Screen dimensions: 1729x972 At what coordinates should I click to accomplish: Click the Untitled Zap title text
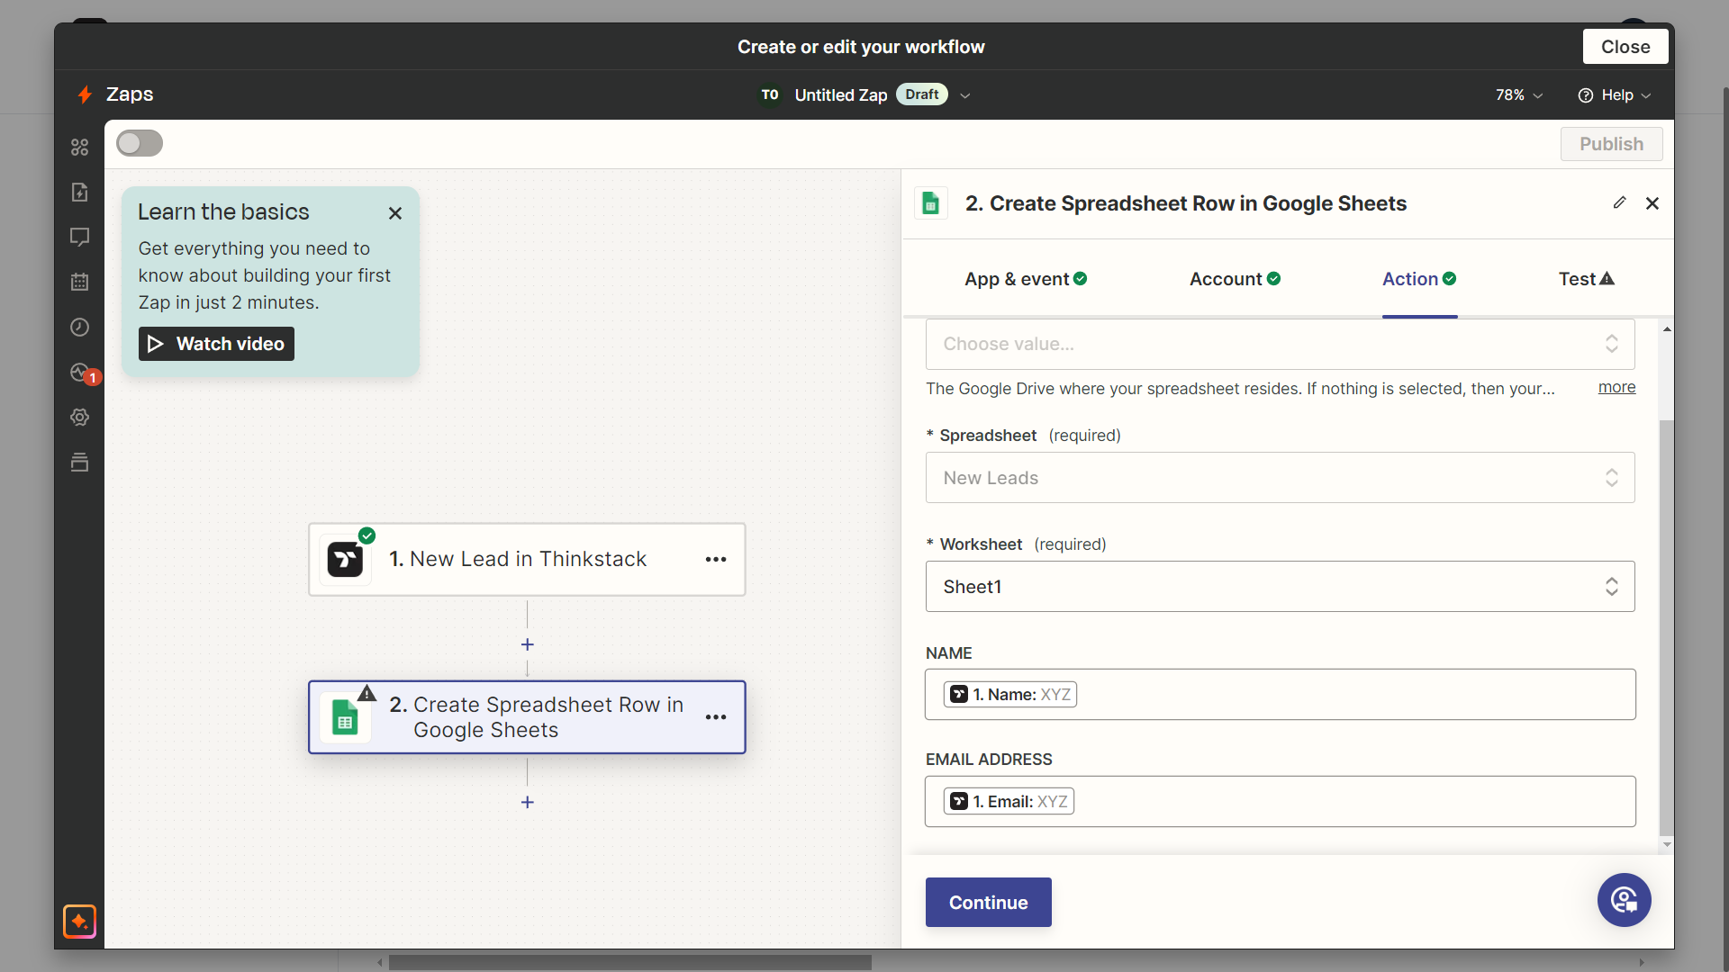[x=841, y=95]
